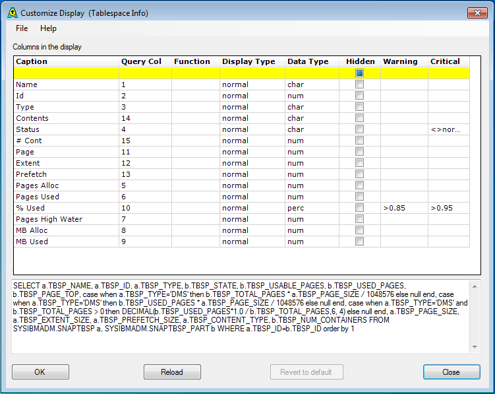Click the Query Col column header
The width and height of the screenshot is (495, 394).
pyautogui.click(x=146, y=61)
